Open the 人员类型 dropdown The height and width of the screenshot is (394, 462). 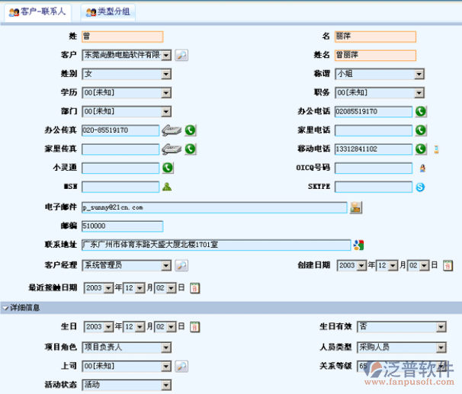tap(441, 347)
